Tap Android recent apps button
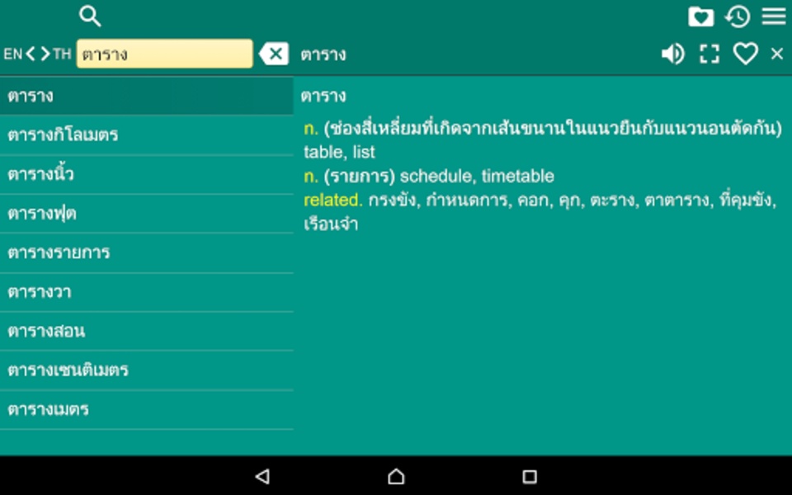This screenshot has height=495, width=792. pyautogui.click(x=530, y=476)
